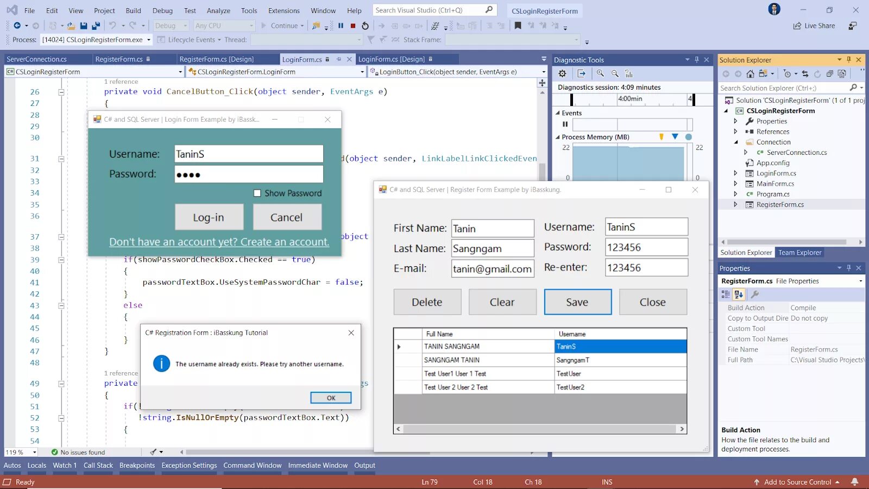This screenshot has height=489, width=869.
Task: Toggle outlining box at code line 37
Action: pos(61,237)
